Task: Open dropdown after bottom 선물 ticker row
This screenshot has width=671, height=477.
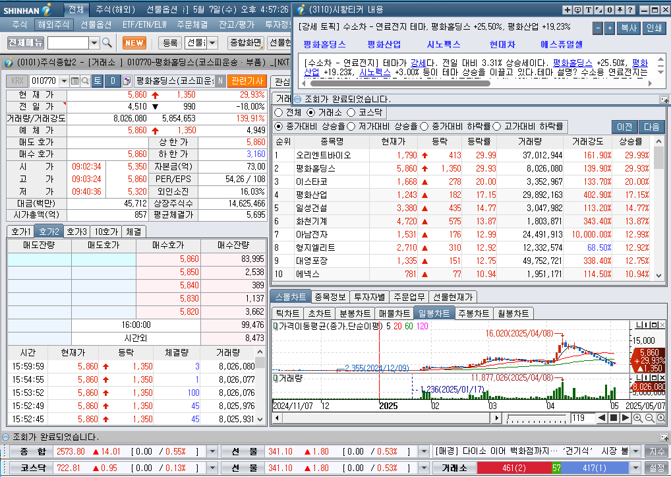Action: coord(424,468)
